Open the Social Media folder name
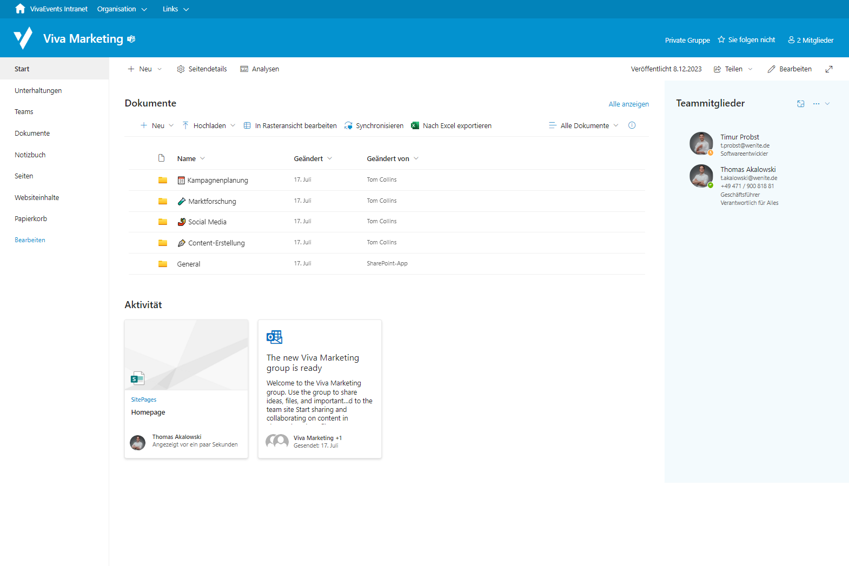Screen dimensions: 849x566 click(207, 222)
